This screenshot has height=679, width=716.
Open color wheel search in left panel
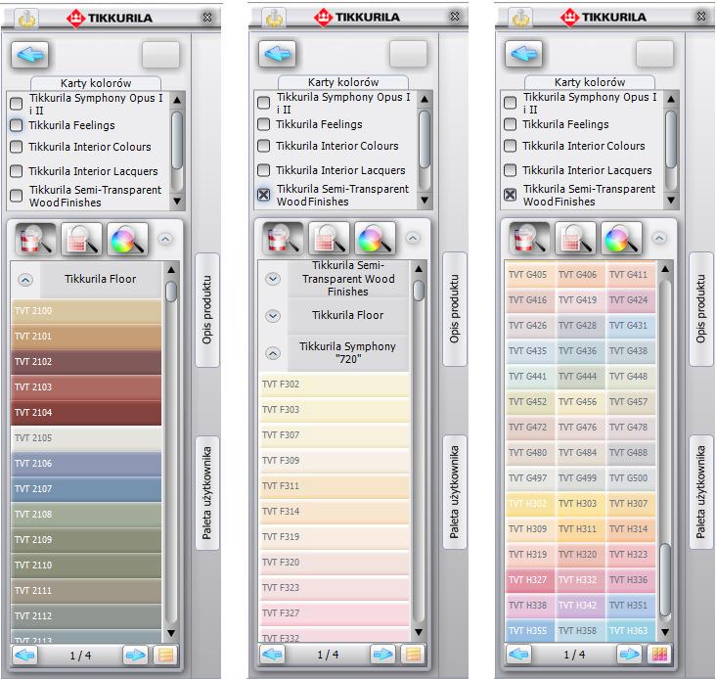click(x=128, y=239)
